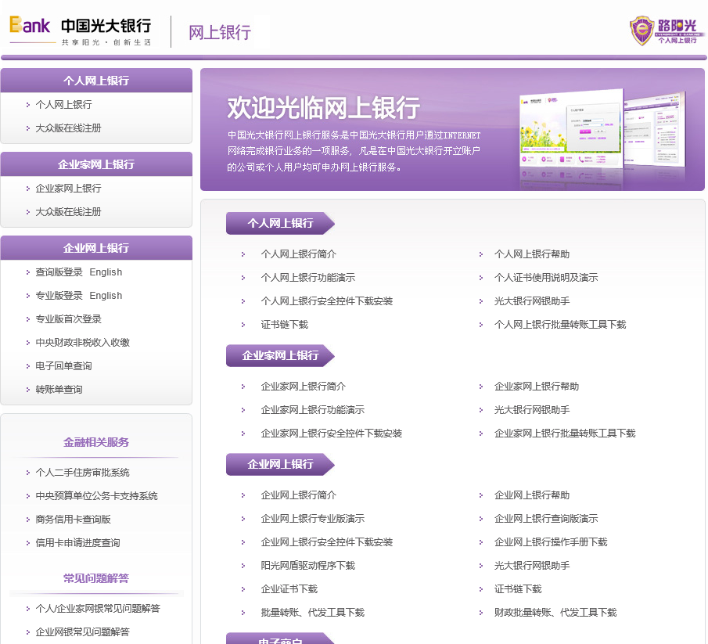
Task: Click the China Everbright Bank logo
Action: (81, 31)
